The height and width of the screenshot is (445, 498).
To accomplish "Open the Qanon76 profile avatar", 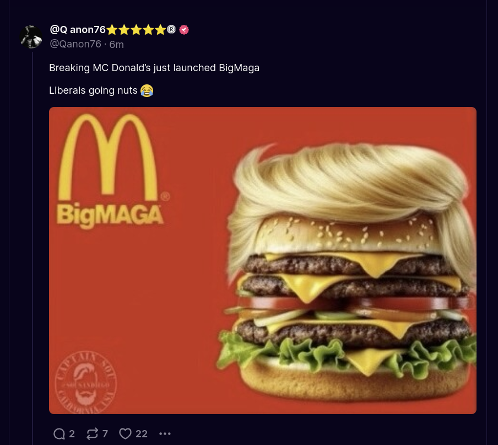I will coord(31,37).
